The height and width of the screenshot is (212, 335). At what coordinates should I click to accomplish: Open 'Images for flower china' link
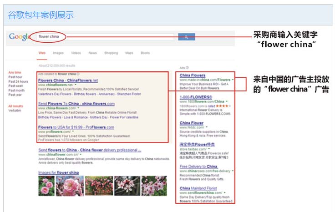(x=59, y=172)
